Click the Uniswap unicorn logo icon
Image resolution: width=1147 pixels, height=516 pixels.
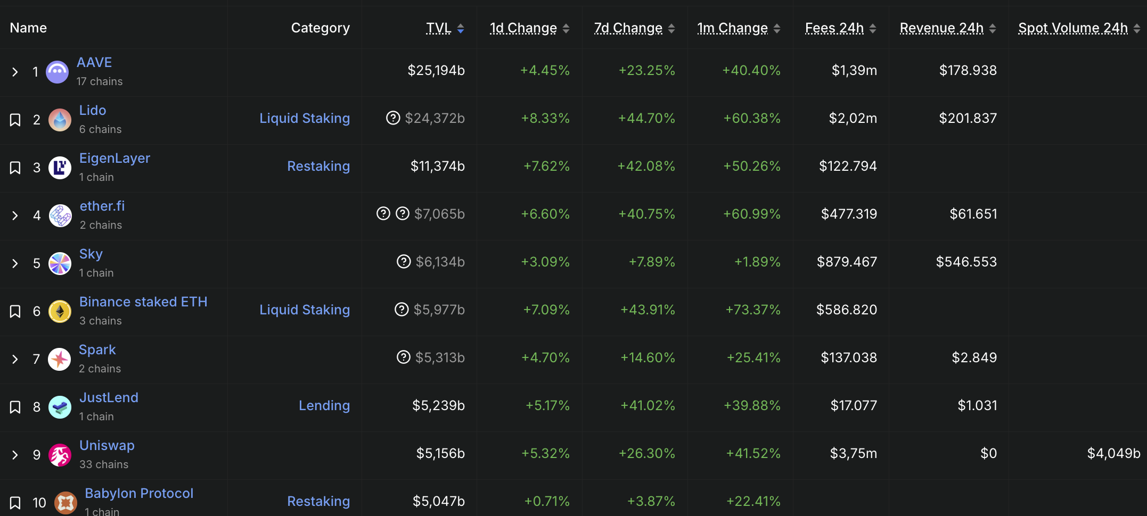click(60, 455)
